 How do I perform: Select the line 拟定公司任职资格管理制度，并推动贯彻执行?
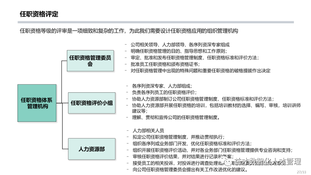coord(179,137)
